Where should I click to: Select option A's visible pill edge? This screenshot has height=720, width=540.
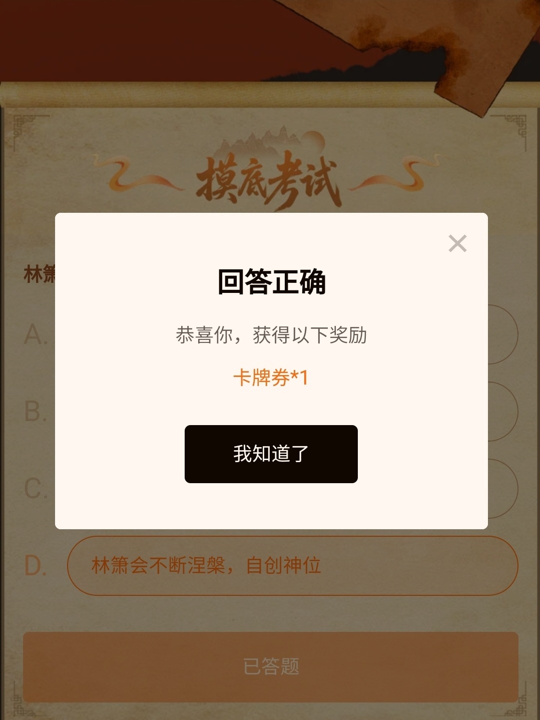503,334
